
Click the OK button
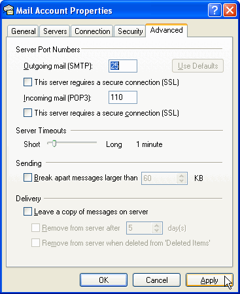103,280
